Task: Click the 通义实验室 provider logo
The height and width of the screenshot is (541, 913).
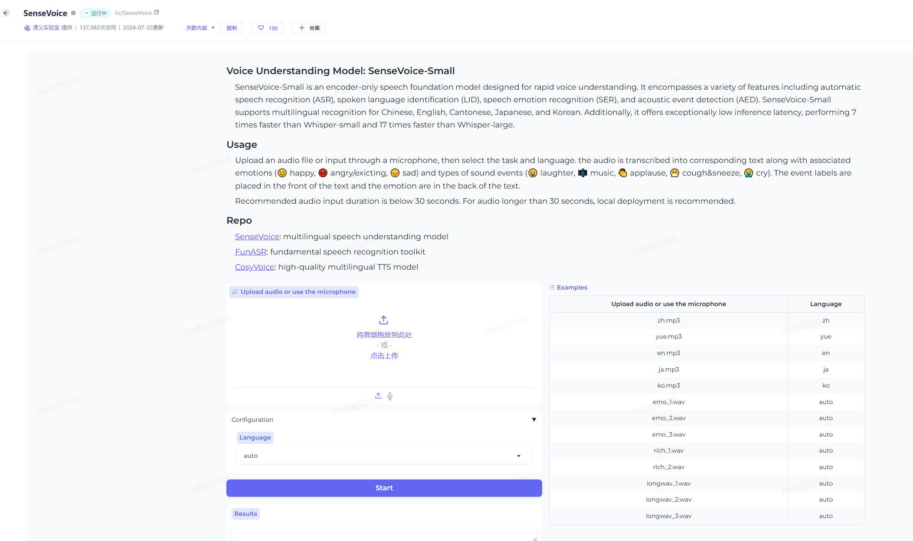Action: pos(27,28)
